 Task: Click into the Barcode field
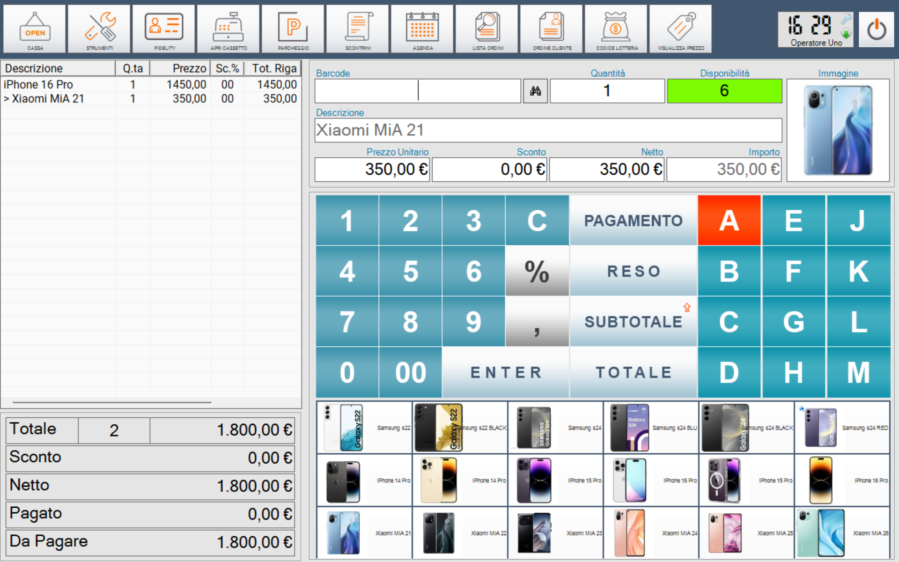point(418,91)
